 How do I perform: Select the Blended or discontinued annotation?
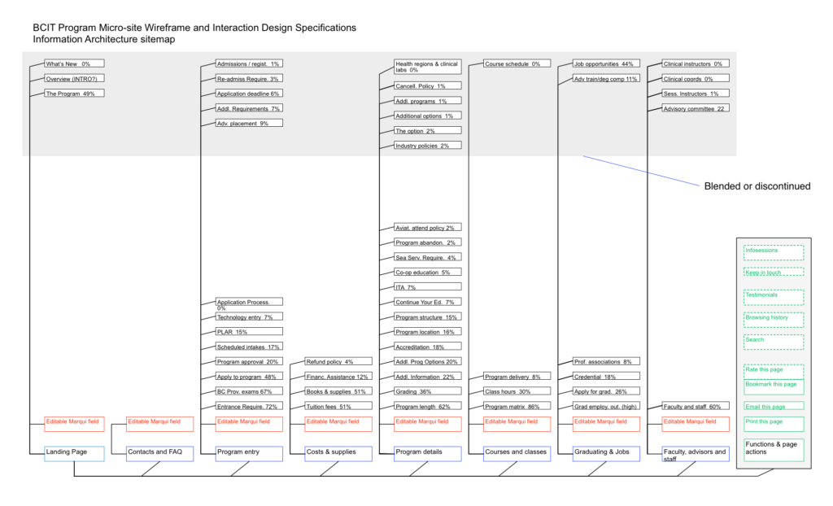(757, 186)
